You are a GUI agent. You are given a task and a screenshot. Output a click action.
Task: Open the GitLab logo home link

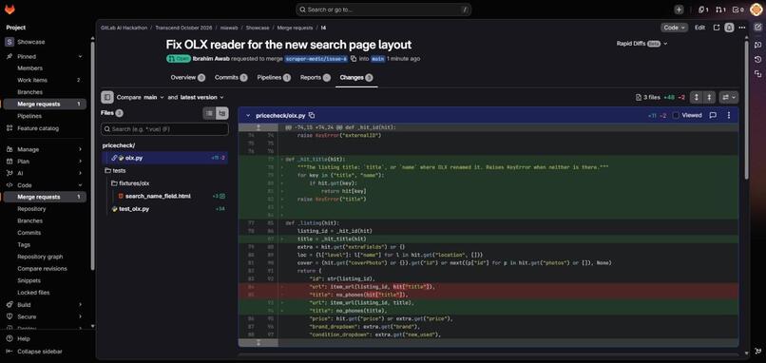pyautogui.click(x=10, y=10)
